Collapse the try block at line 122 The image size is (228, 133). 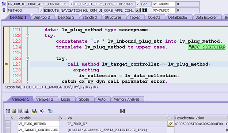point(27,36)
